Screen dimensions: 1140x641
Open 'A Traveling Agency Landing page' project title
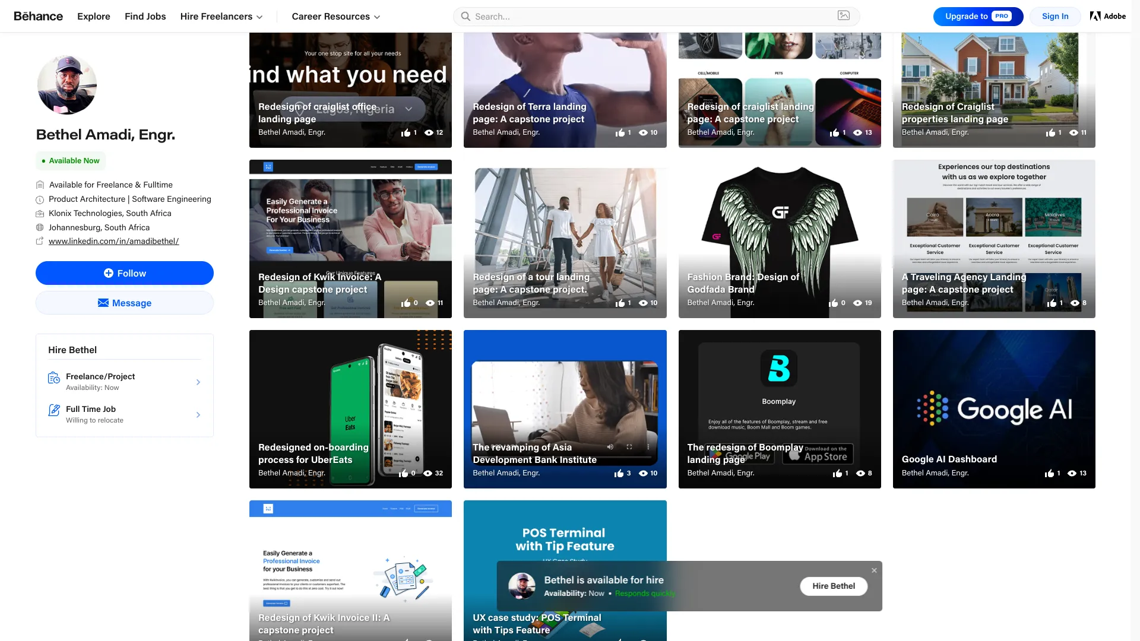(964, 283)
